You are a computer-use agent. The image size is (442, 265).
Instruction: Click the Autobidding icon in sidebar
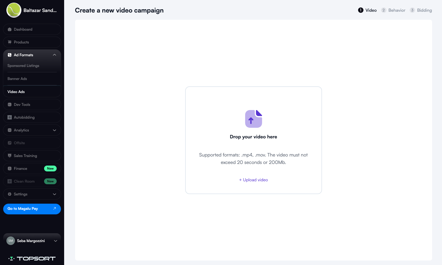(10, 117)
